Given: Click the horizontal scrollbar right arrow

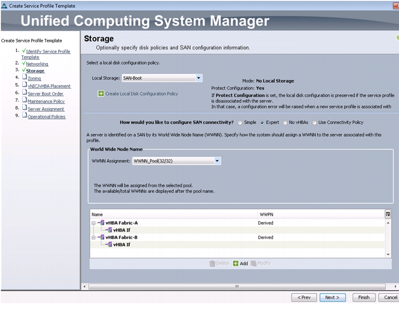Looking at the screenshot, I should pyautogui.click(x=395, y=287).
